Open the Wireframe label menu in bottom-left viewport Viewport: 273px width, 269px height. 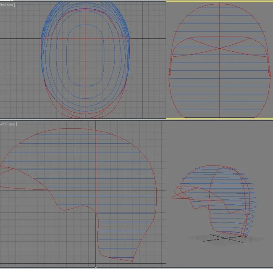point(8,124)
